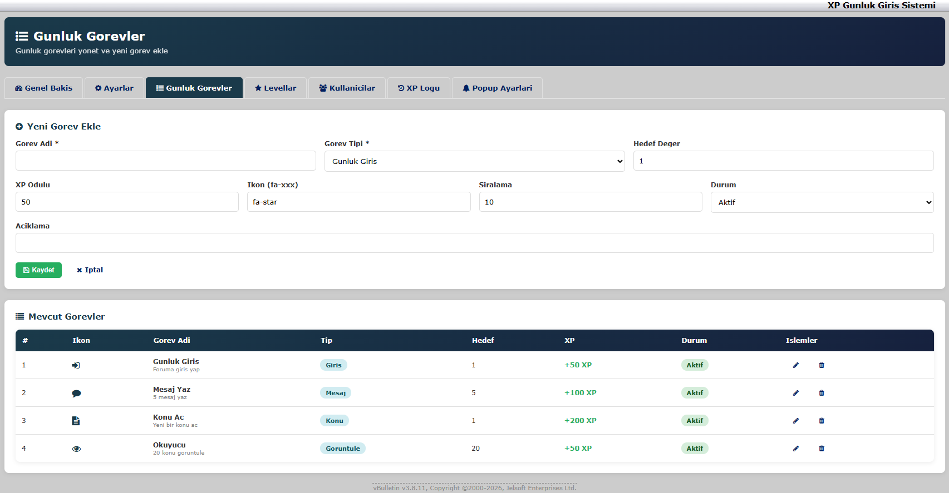Switch to the Levellar tab
Image resolution: width=949 pixels, height=493 pixels.
pyautogui.click(x=276, y=88)
